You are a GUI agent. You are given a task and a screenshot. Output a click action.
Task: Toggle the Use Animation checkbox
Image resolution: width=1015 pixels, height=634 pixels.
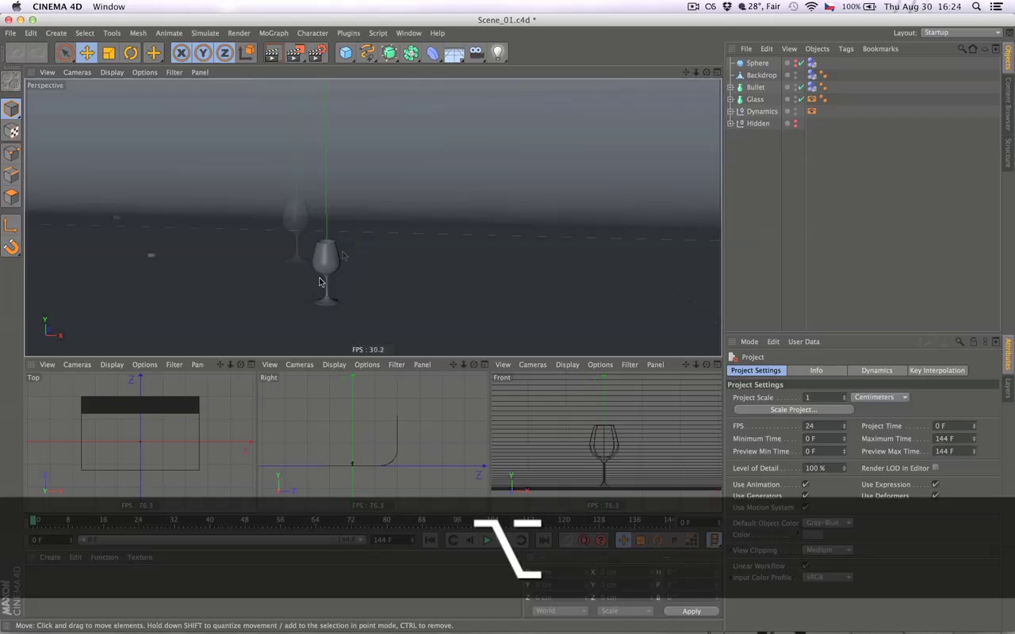tap(806, 484)
